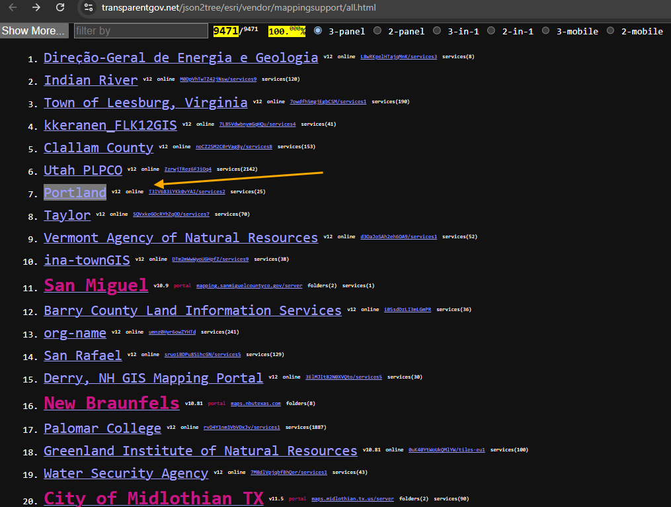The image size is (671, 507).
Task: Open Greenland Institute of Natural Resources link
Action: (x=200, y=451)
